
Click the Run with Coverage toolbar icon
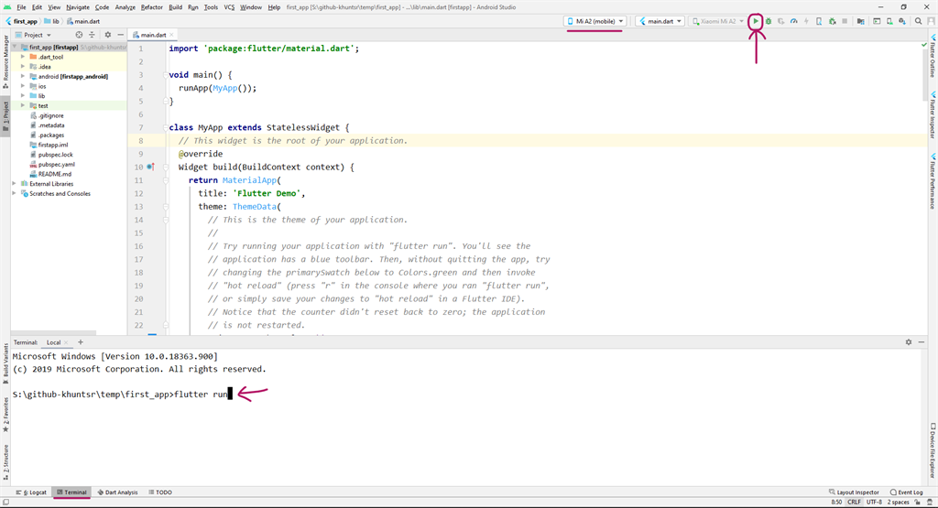click(780, 21)
